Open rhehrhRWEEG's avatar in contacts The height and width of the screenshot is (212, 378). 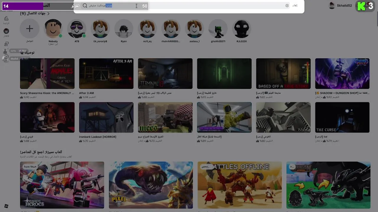coord(171,29)
